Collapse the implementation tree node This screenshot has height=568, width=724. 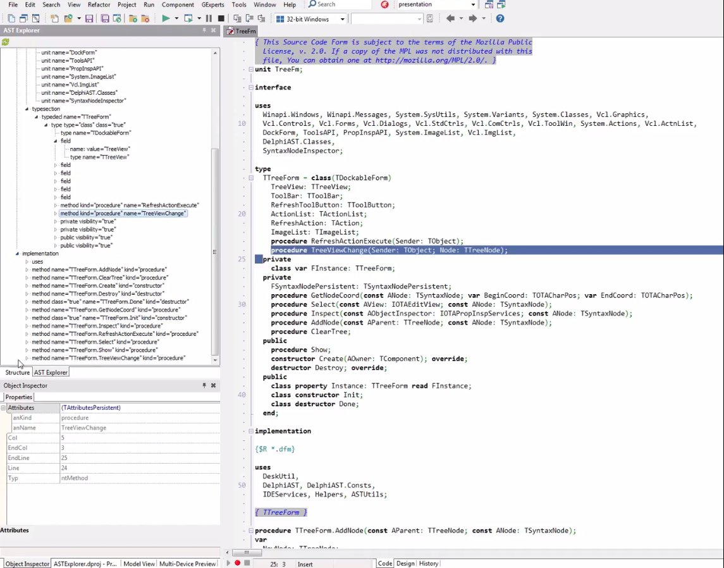(x=17, y=254)
